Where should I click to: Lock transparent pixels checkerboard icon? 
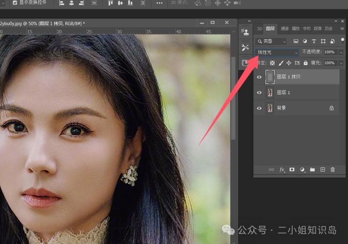(x=272, y=63)
